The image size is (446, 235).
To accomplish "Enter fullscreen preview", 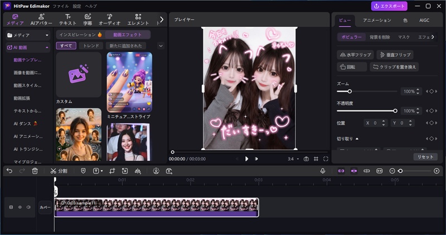I will point(326,159).
